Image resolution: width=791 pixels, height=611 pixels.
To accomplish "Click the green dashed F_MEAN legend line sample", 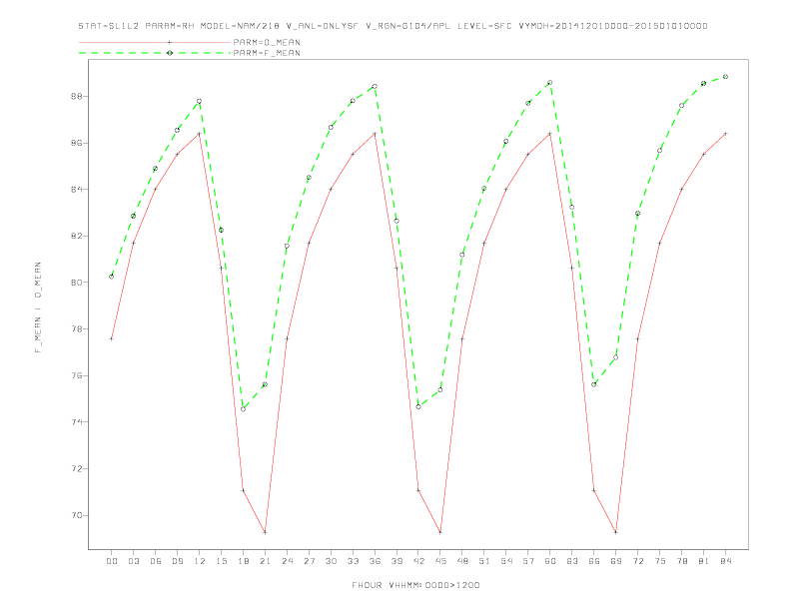I will (155, 53).
